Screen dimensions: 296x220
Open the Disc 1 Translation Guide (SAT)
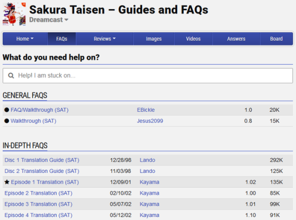(42, 160)
